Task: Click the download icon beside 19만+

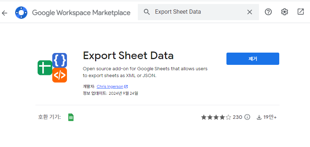Action: pyautogui.click(x=259, y=117)
